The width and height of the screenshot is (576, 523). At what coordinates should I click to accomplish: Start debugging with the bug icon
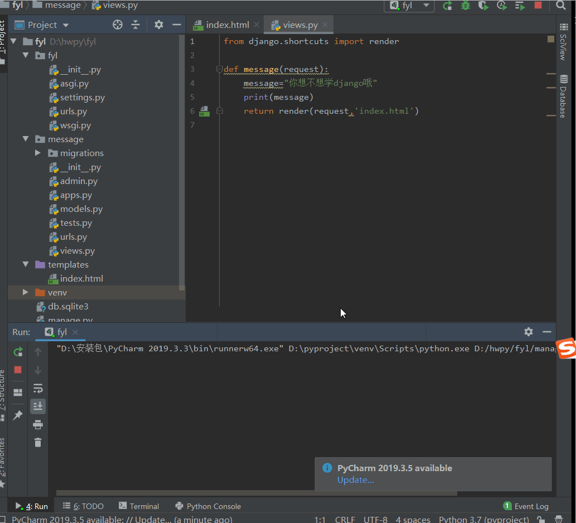[x=466, y=6]
